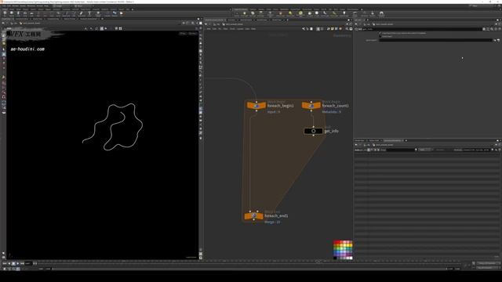Toggle second checkbox in get_info parameters
Image resolution: width=502 pixels, height=282 pixels.
point(380,36)
